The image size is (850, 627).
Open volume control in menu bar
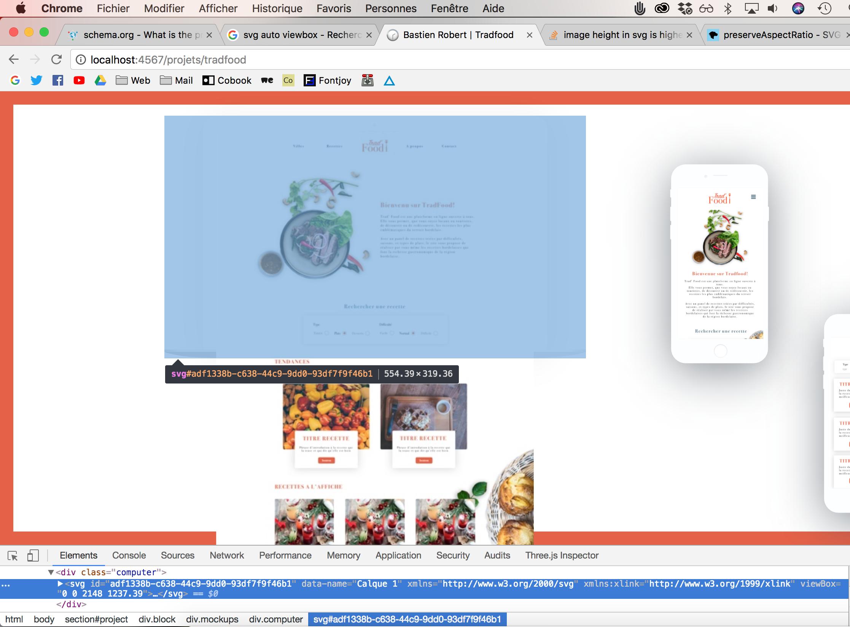click(x=772, y=8)
